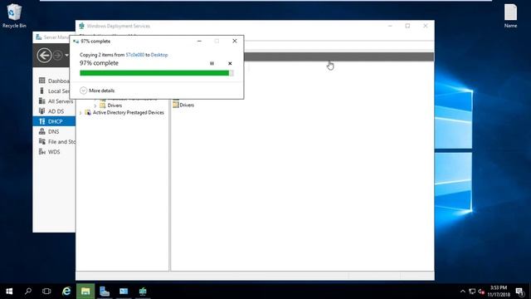This screenshot has width=531, height=299.
Task: Click the Server Manager title bar icon
Action: (x=39, y=37)
